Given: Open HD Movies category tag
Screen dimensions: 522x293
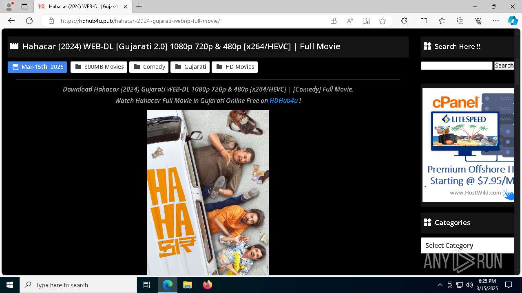Looking at the screenshot, I should 234,67.
